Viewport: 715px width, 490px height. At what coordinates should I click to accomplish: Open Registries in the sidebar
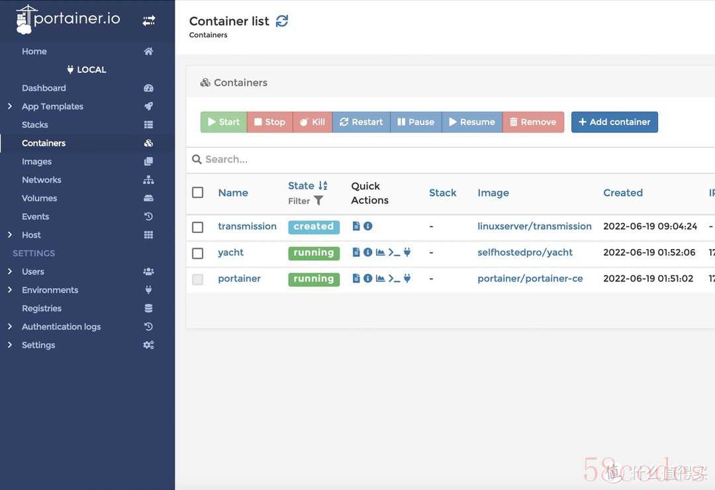42,308
